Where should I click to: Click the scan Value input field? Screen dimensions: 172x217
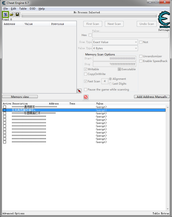(x=130, y=35)
